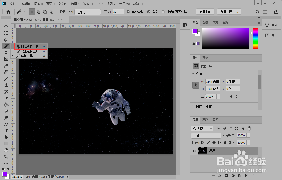Open the layer opacity dropdown arrow
The image size is (282, 180).
pos(248,136)
